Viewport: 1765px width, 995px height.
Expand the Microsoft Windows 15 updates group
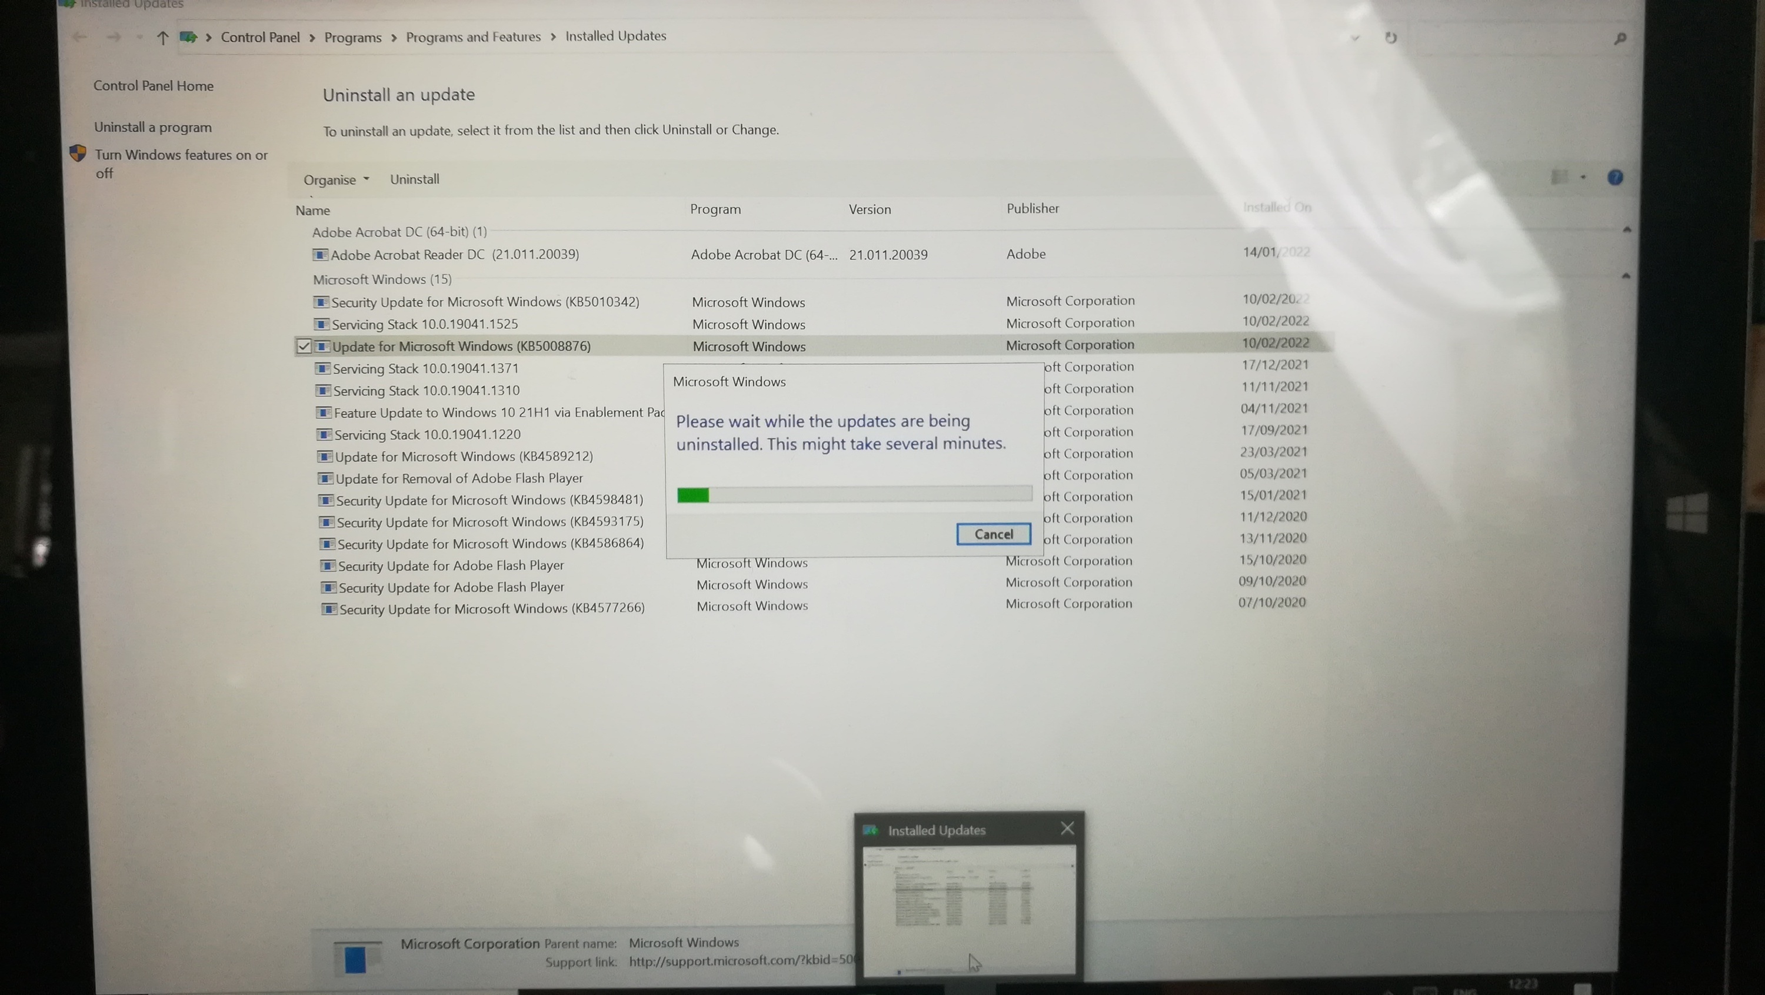tap(382, 278)
